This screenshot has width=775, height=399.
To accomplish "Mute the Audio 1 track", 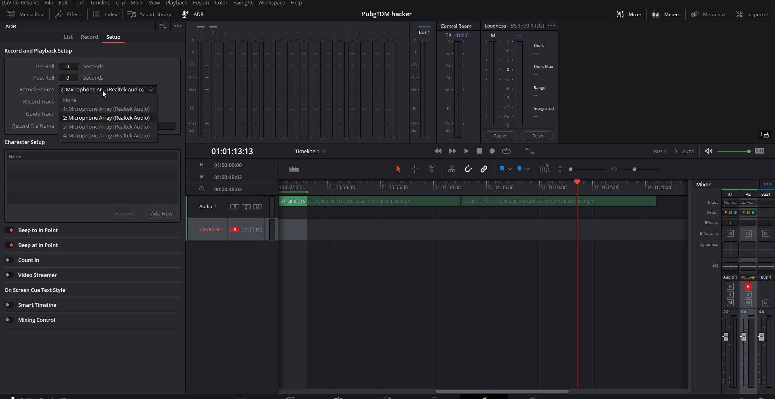I will click(258, 207).
